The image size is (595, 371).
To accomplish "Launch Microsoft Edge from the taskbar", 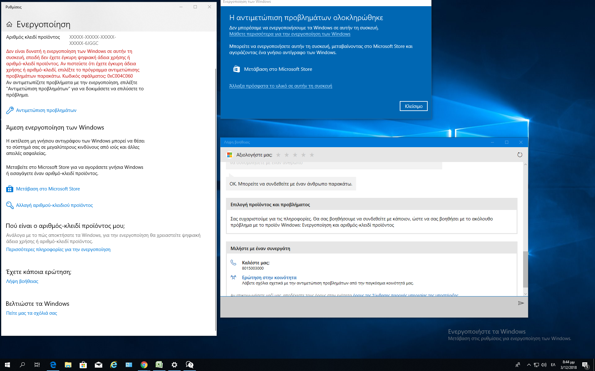I will [53, 365].
